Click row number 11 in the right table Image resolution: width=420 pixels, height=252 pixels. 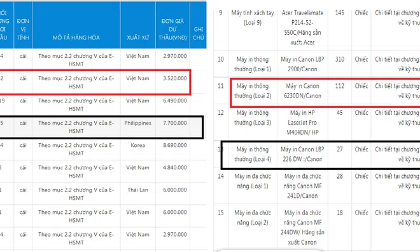(x=221, y=86)
